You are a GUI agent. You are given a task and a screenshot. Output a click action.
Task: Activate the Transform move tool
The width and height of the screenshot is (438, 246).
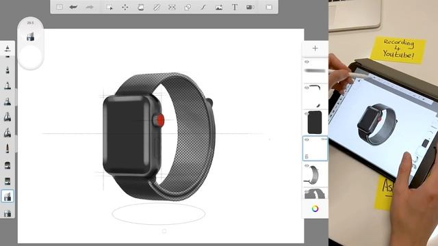coord(125,8)
